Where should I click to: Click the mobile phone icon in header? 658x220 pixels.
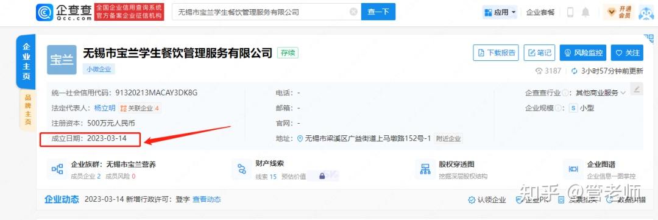coord(570,12)
